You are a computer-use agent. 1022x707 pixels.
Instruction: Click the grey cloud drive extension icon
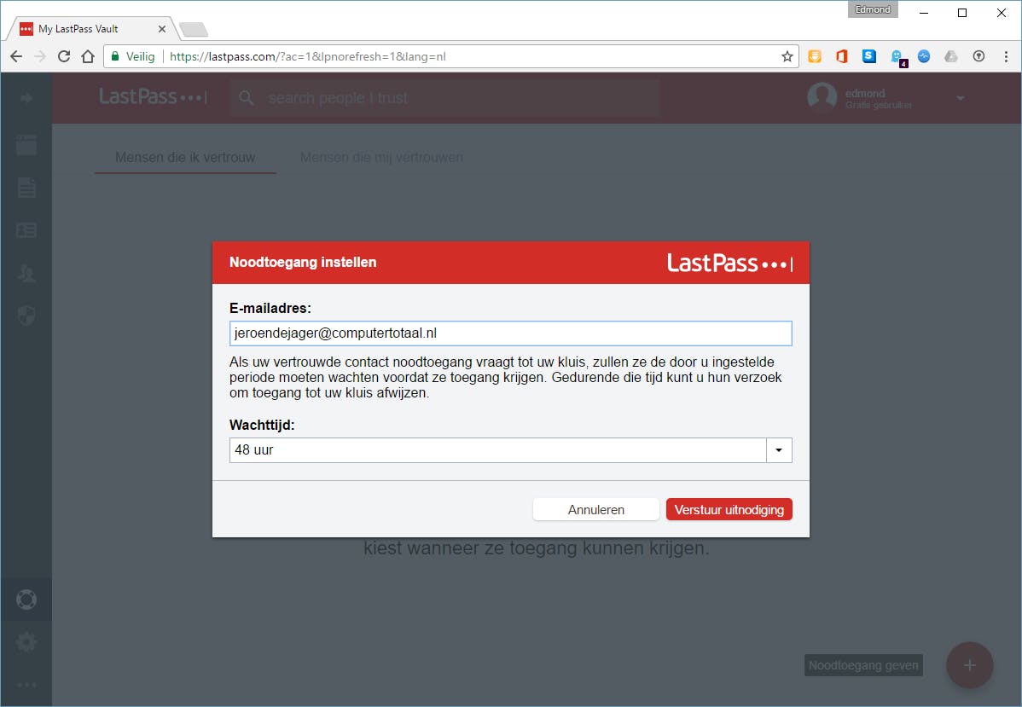(x=951, y=56)
